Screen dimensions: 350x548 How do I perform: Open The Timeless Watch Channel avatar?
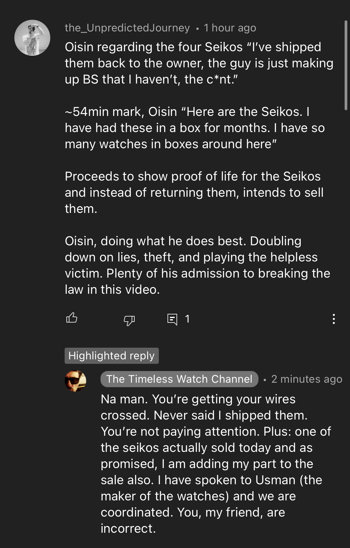pyautogui.click(x=75, y=381)
